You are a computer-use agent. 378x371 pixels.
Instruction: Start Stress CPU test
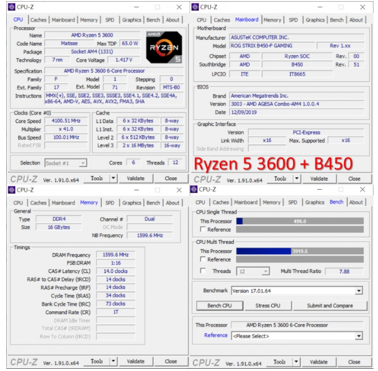(x=268, y=306)
